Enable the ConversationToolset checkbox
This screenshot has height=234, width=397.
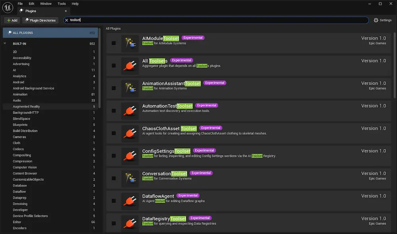(x=114, y=178)
